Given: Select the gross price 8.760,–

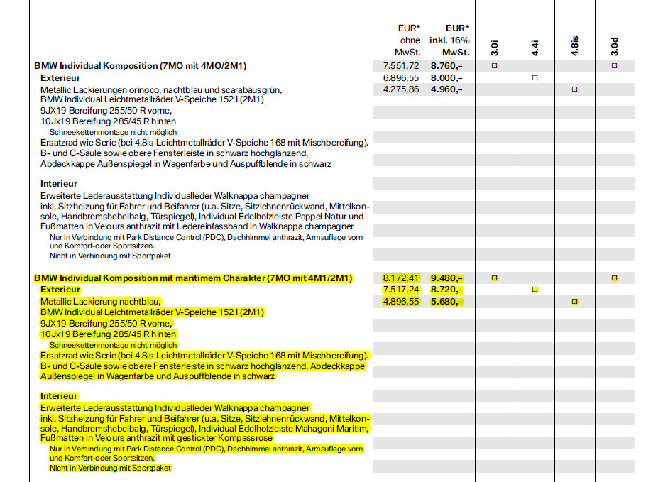Looking at the screenshot, I should coord(446,66).
